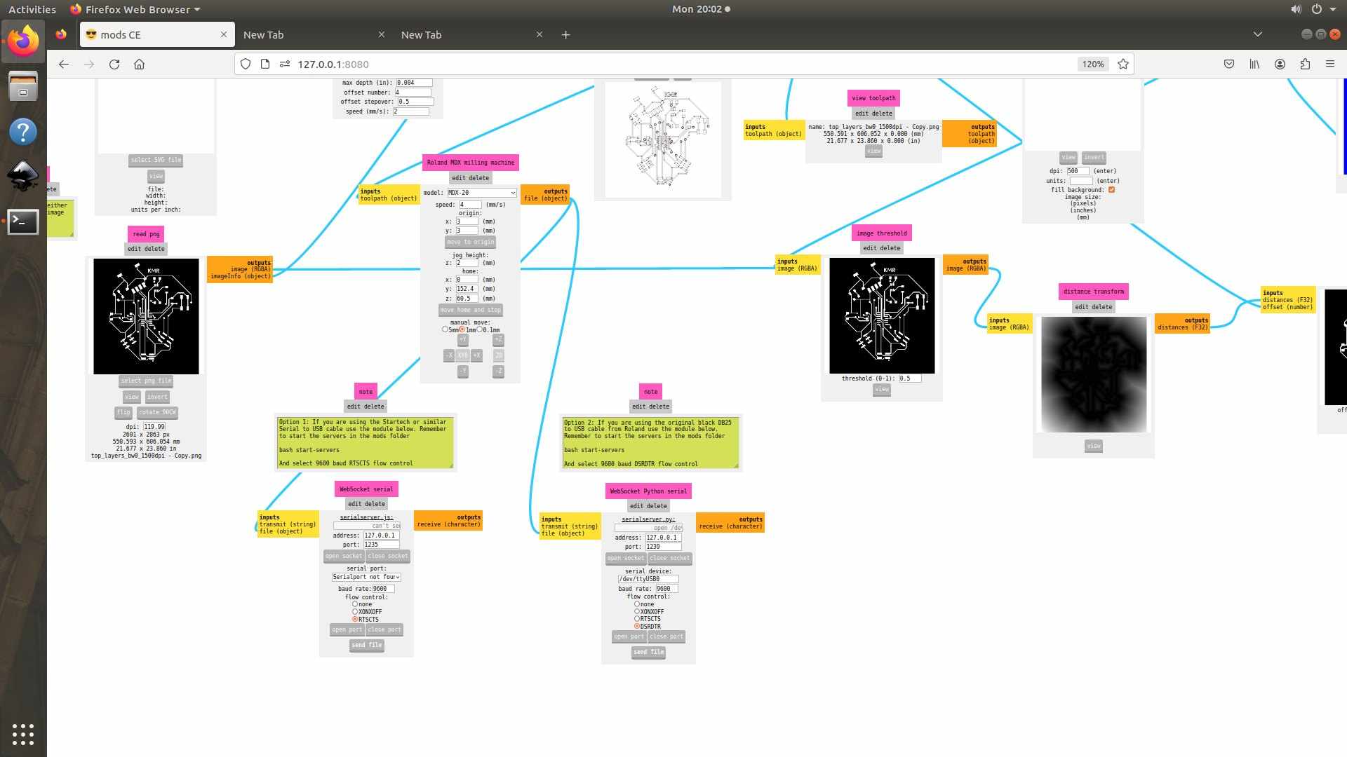Image resolution: width=1347 pixels, height=757 pixels.
Task: Toggle the fill background checkbox
Action: coord(1111,190)
